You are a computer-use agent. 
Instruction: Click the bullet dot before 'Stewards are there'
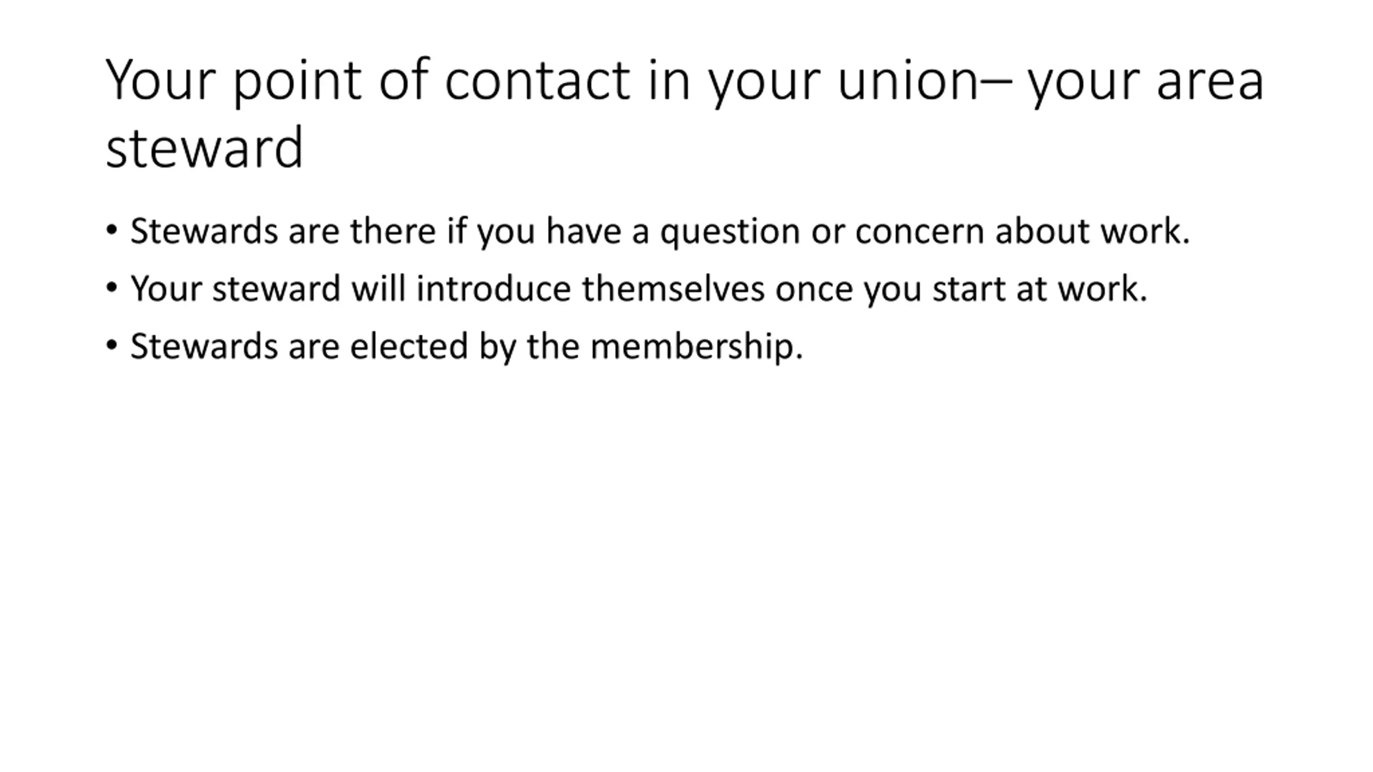112,231
